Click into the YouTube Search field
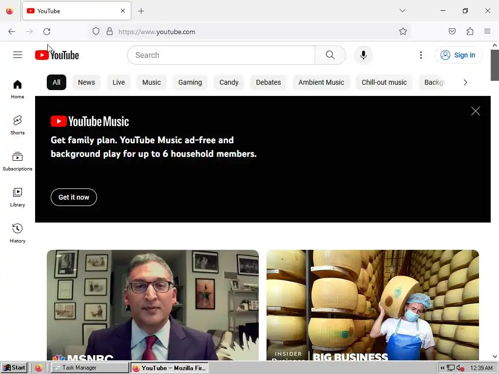 (x=221, y=55)
